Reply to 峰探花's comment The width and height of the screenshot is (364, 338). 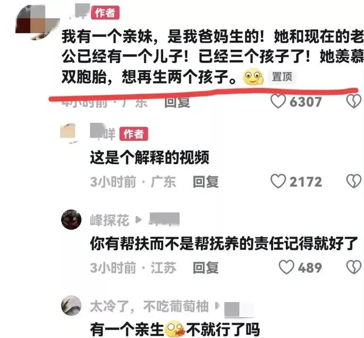[x=206, y=268]
